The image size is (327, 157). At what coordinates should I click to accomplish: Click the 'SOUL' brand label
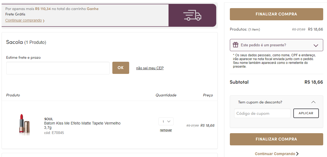click(x=49, y=119)
